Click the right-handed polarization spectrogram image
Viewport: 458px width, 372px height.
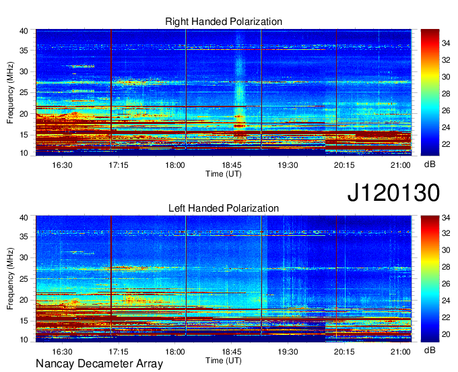coord(224,92)
